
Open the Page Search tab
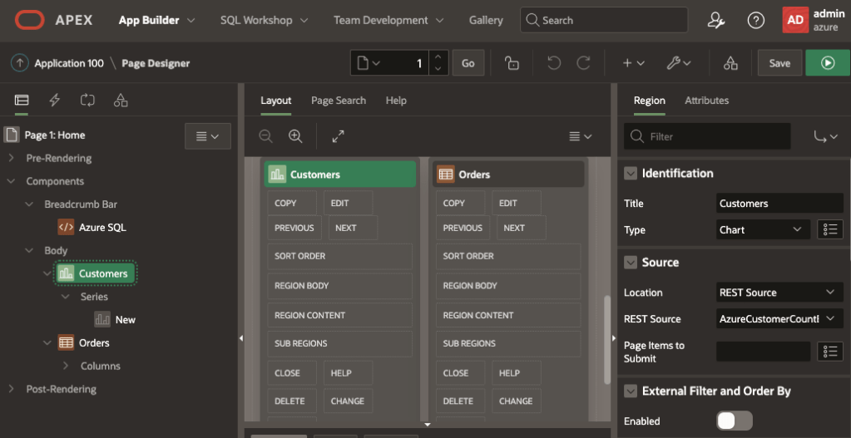[x=338, y=101]
